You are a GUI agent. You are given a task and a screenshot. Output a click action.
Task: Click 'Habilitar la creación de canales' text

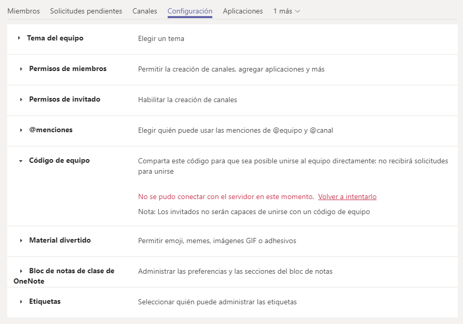tap(187, 100)
